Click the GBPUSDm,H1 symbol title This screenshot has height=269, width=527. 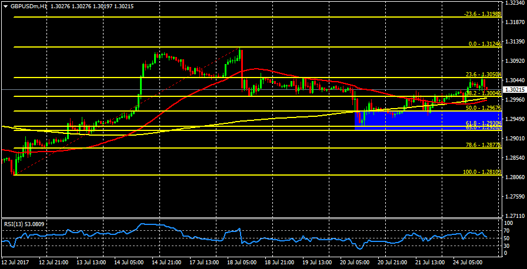(29, 5)
